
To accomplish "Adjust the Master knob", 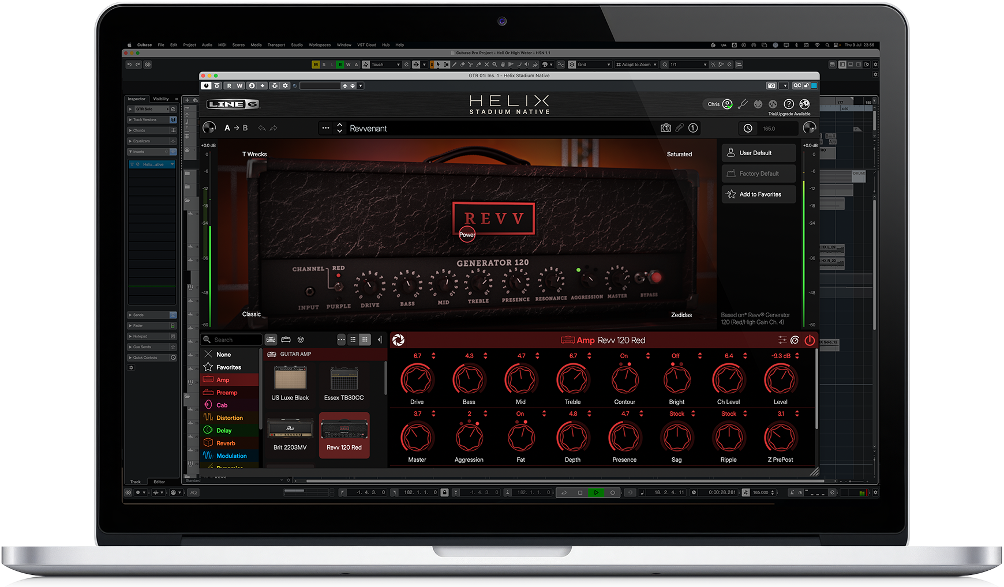I will [417, 438].
